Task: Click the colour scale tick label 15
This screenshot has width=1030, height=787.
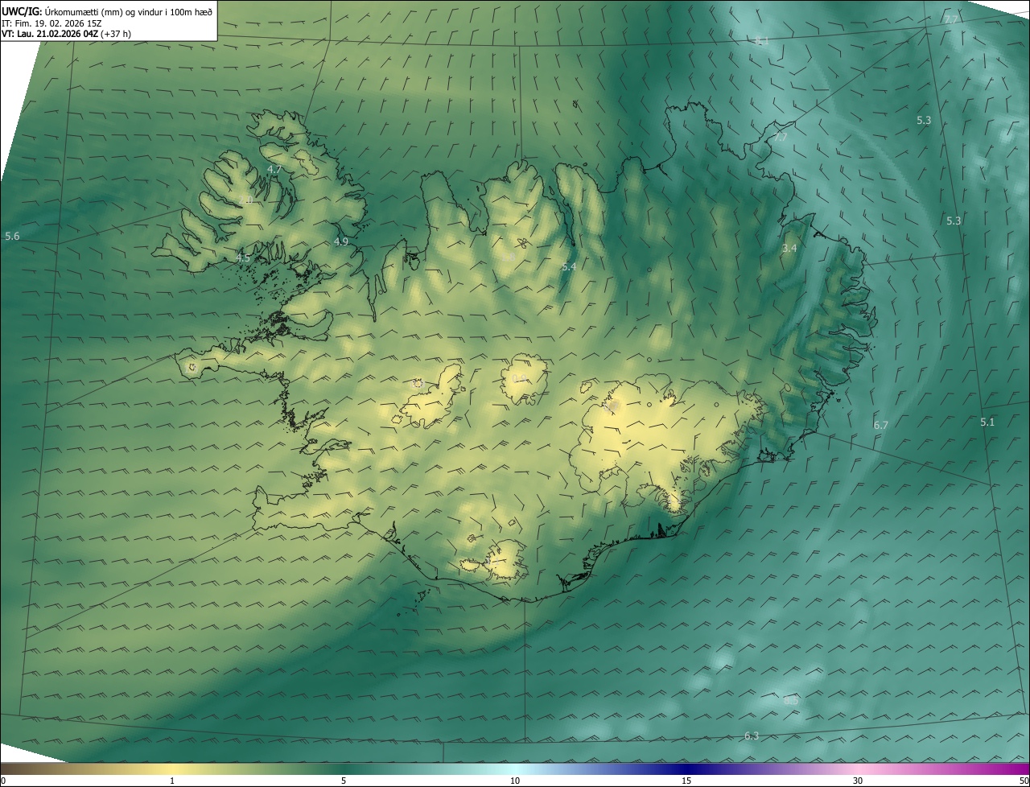Action: tap(686, 781)
